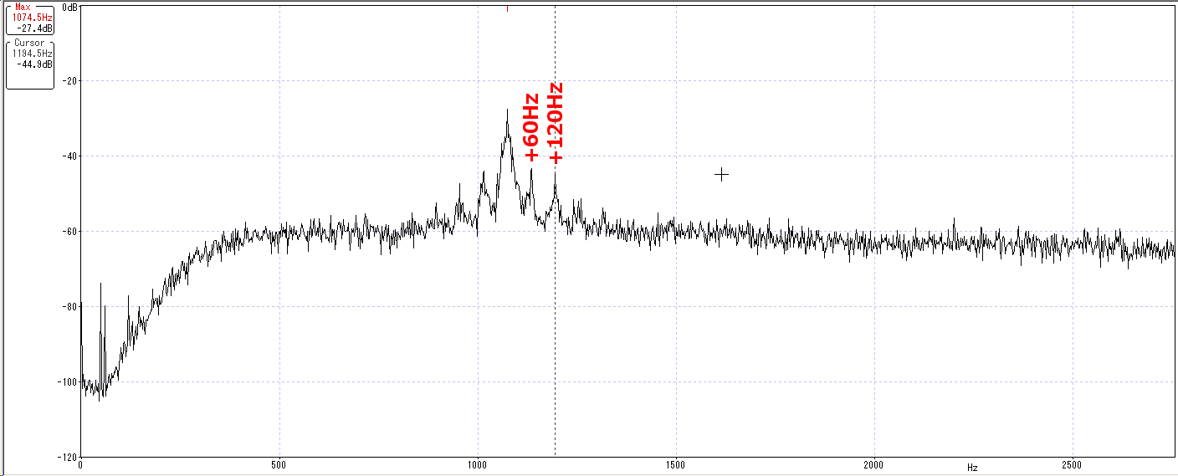
Task: Click the 1000 frequency axis label
Action: click(x=478, y=464)
